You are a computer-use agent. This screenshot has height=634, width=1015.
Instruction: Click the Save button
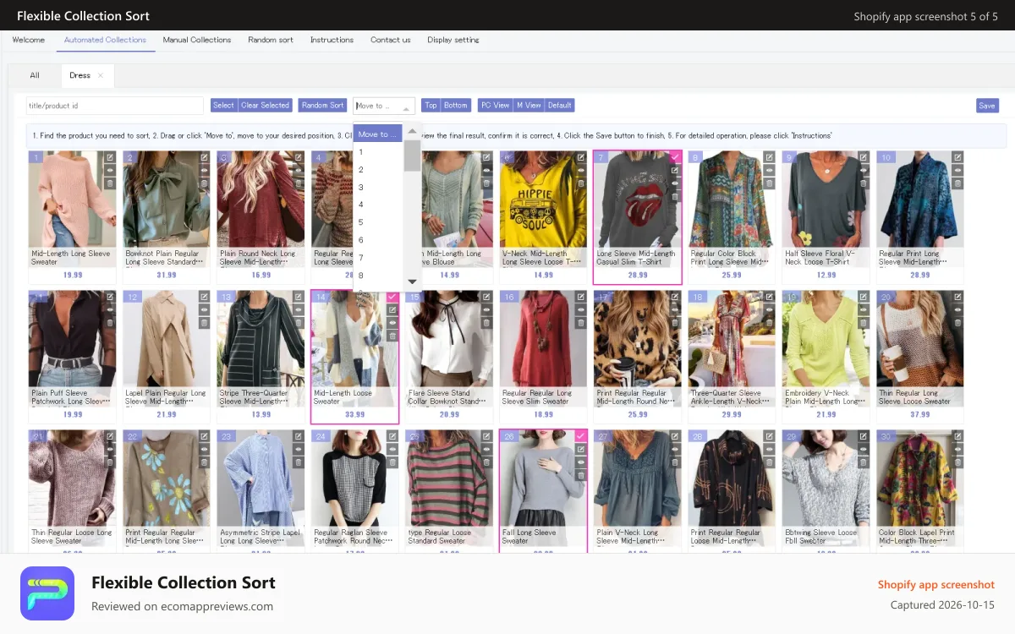986,106
